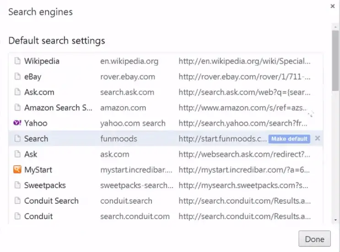The height and width of the screenshot is (252, 340).
Task: Click the Done button
Action: pyautogui.click(x=314, y=239)
